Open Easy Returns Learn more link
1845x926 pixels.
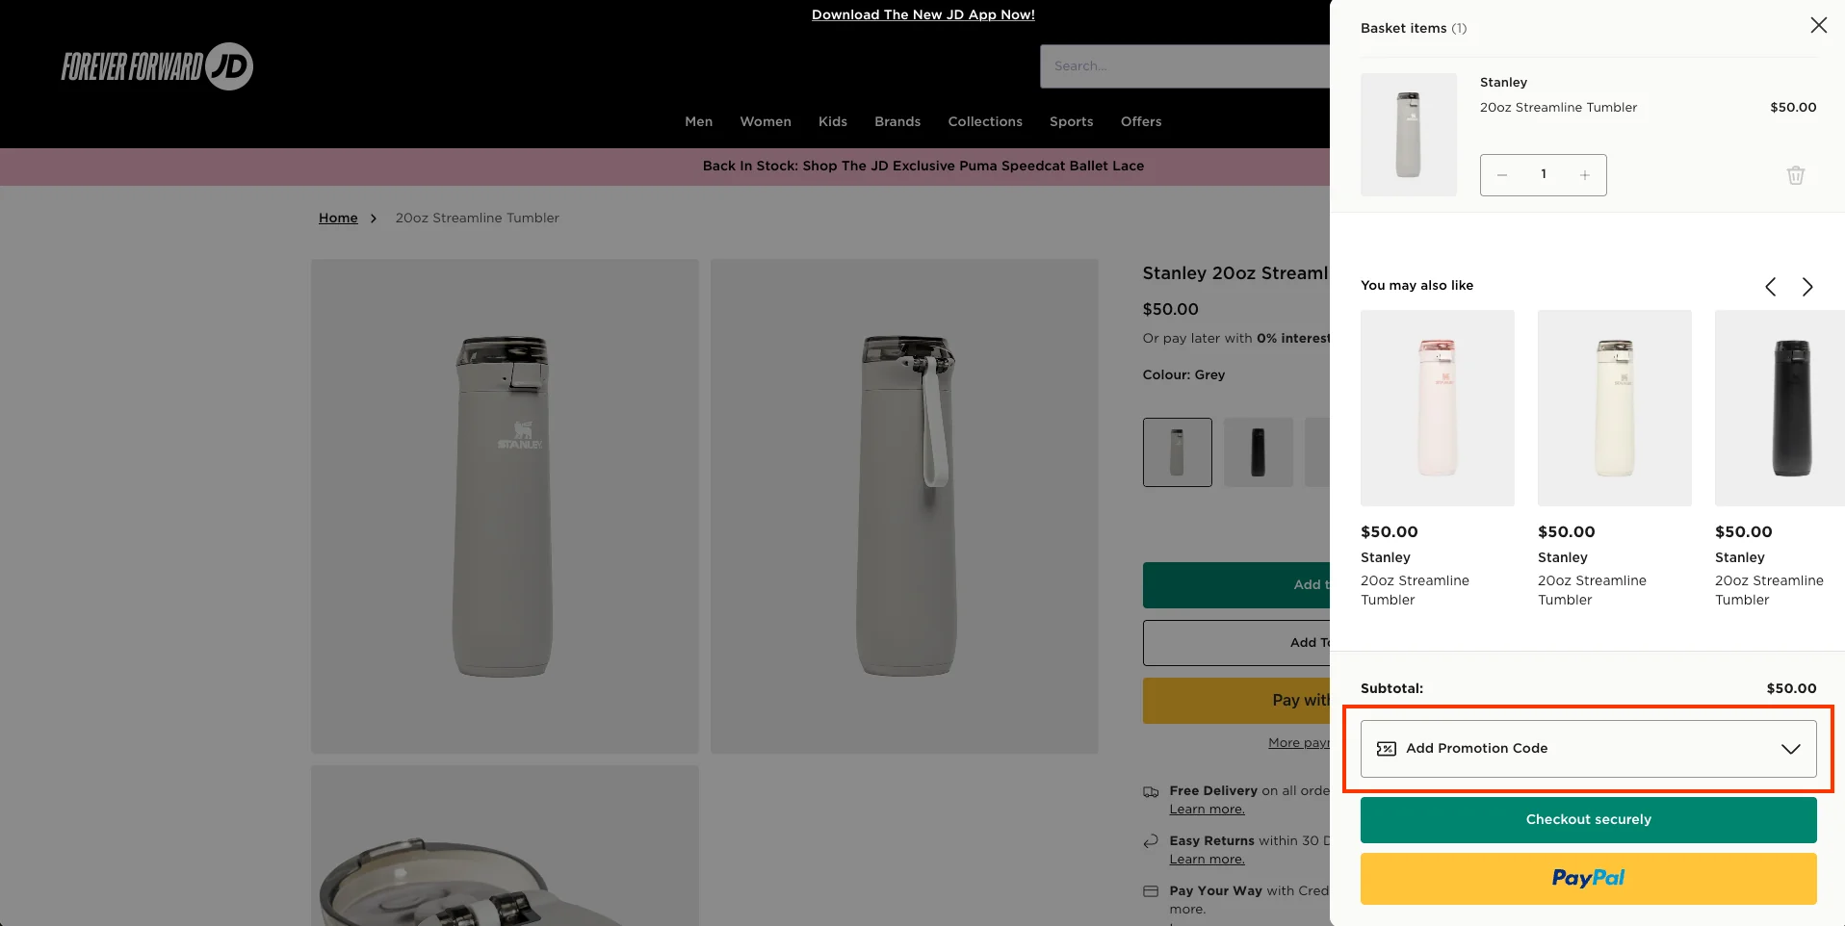click(1208, 860)
